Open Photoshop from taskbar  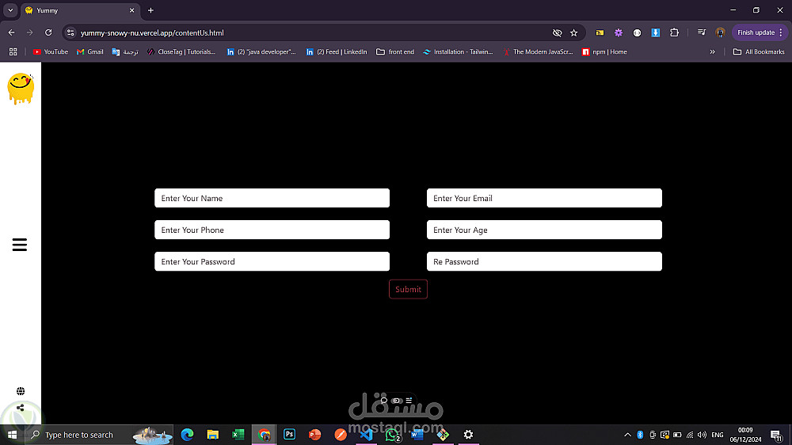289,435
